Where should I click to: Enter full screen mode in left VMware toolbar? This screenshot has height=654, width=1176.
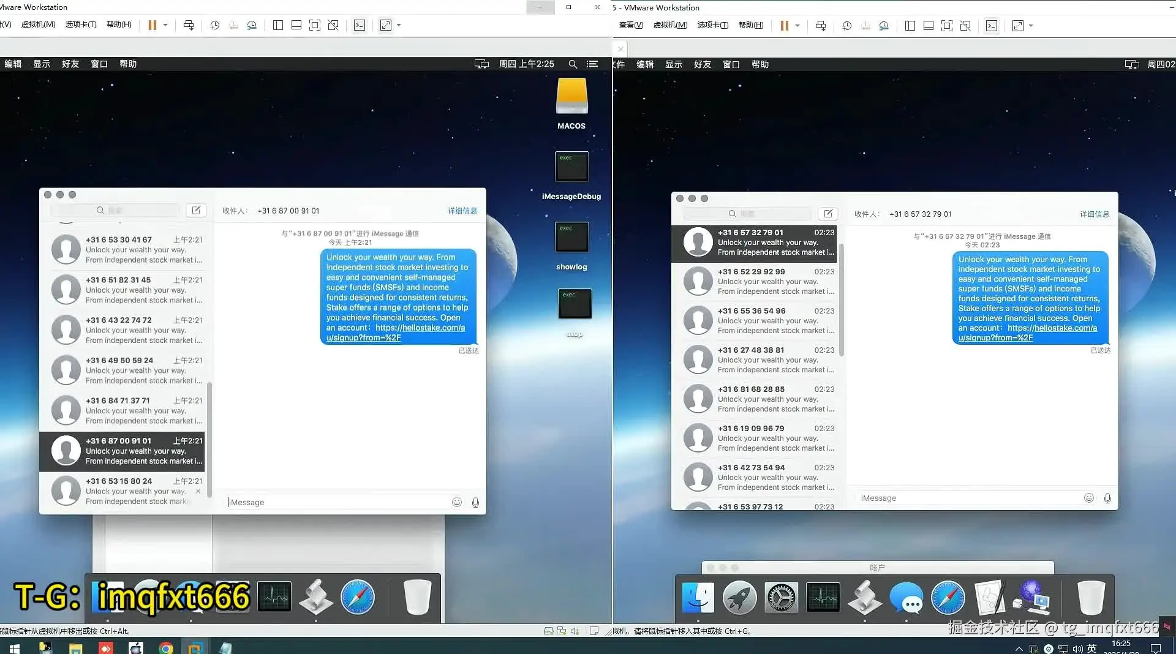[x=315, y=25]
